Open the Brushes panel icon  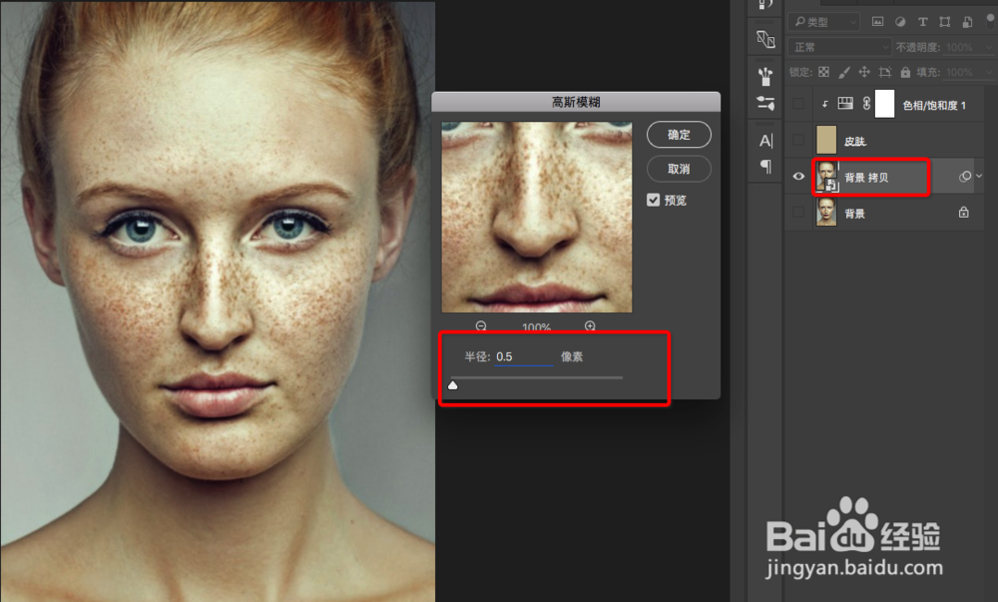pos(765,77)
